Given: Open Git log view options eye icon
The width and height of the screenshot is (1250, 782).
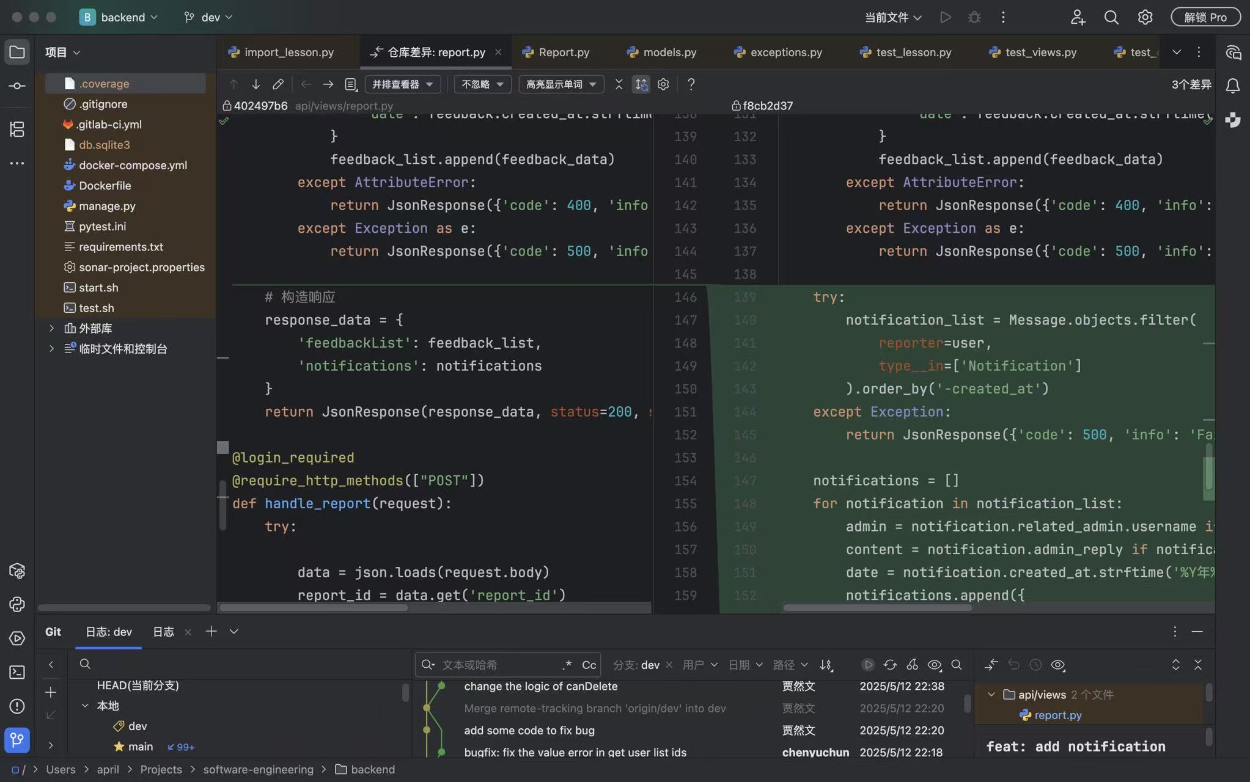Looking at the screenshot, I should coord(935,665).
